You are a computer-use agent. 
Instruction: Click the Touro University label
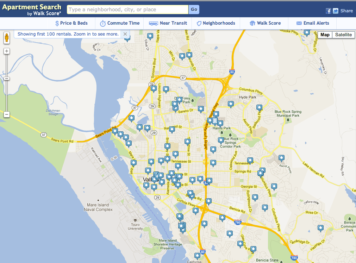tap(135, 226)
